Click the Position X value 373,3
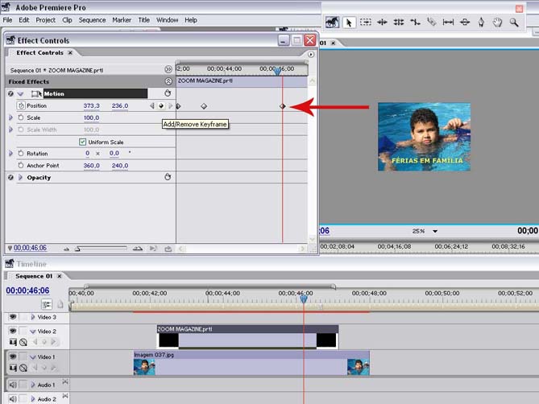Image resolution: width=539 pixels, height=404 pixels. [x=92, y=106]
